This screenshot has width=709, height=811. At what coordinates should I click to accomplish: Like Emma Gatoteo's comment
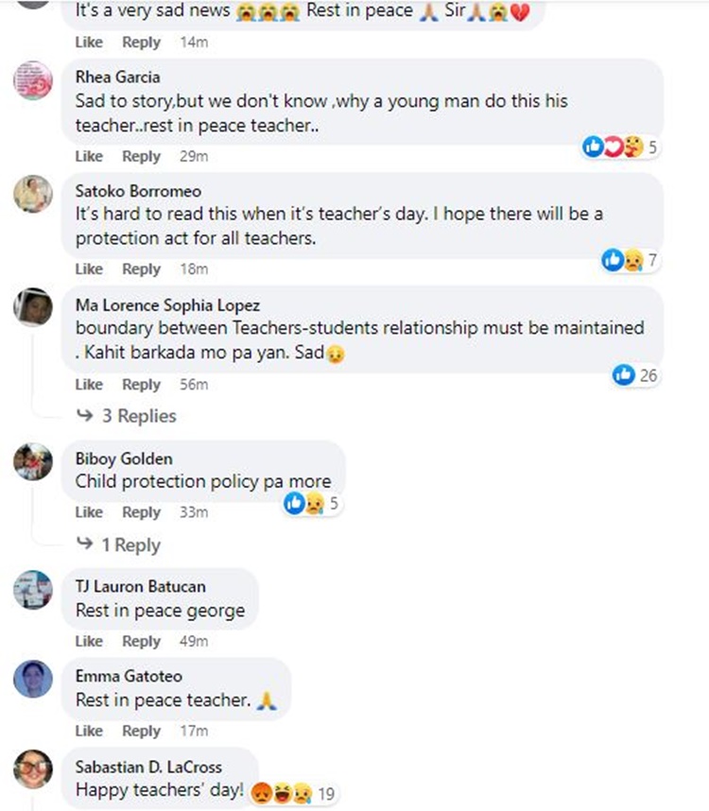[x=89, y=731]
